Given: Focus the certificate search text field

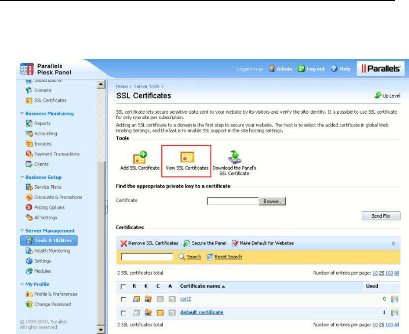Looking at the screenshot, I should click(x=147, y=257).
